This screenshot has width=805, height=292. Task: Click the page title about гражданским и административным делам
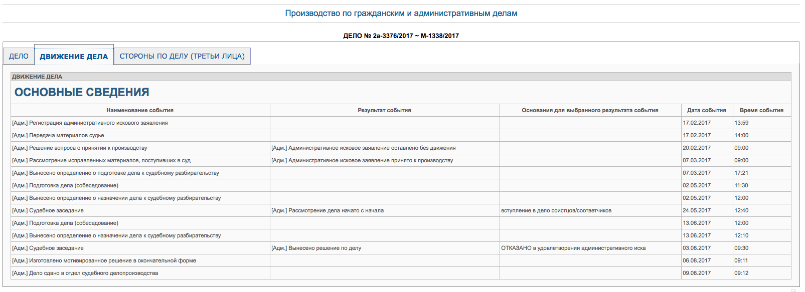[x=401, y=14]
